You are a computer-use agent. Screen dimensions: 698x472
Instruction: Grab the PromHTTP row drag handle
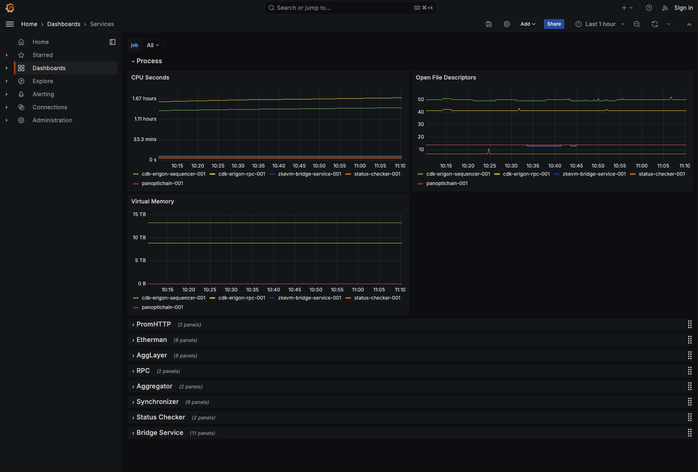pyautogui.click(x=690, y=324)
